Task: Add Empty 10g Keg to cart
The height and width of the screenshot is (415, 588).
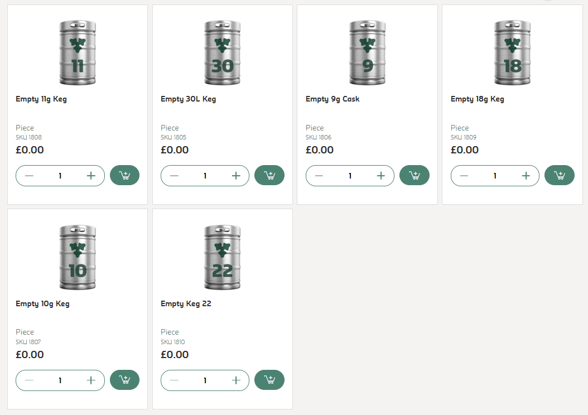Action: coord(124,380)
